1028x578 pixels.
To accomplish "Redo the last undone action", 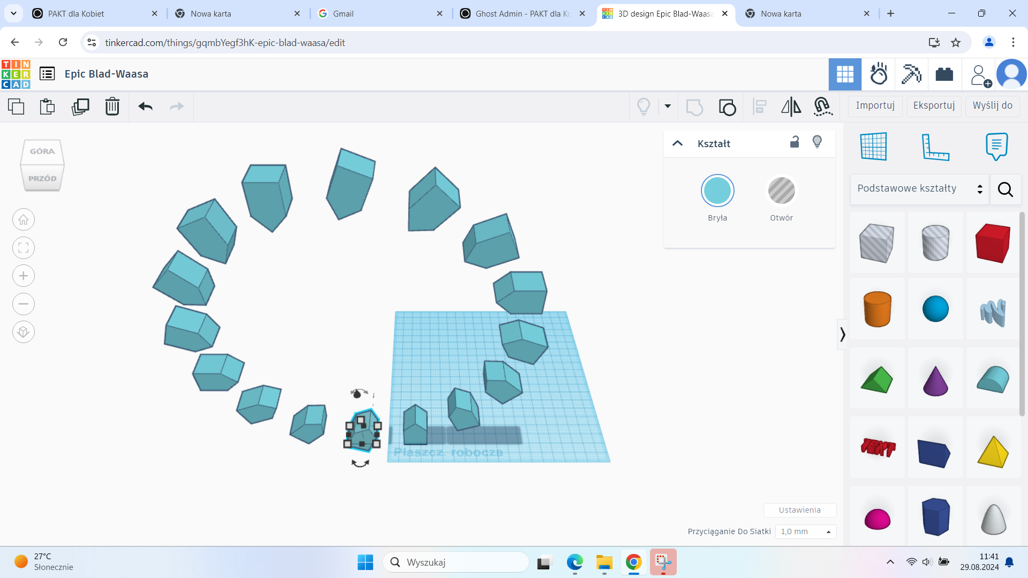I will tap(177, 107).
